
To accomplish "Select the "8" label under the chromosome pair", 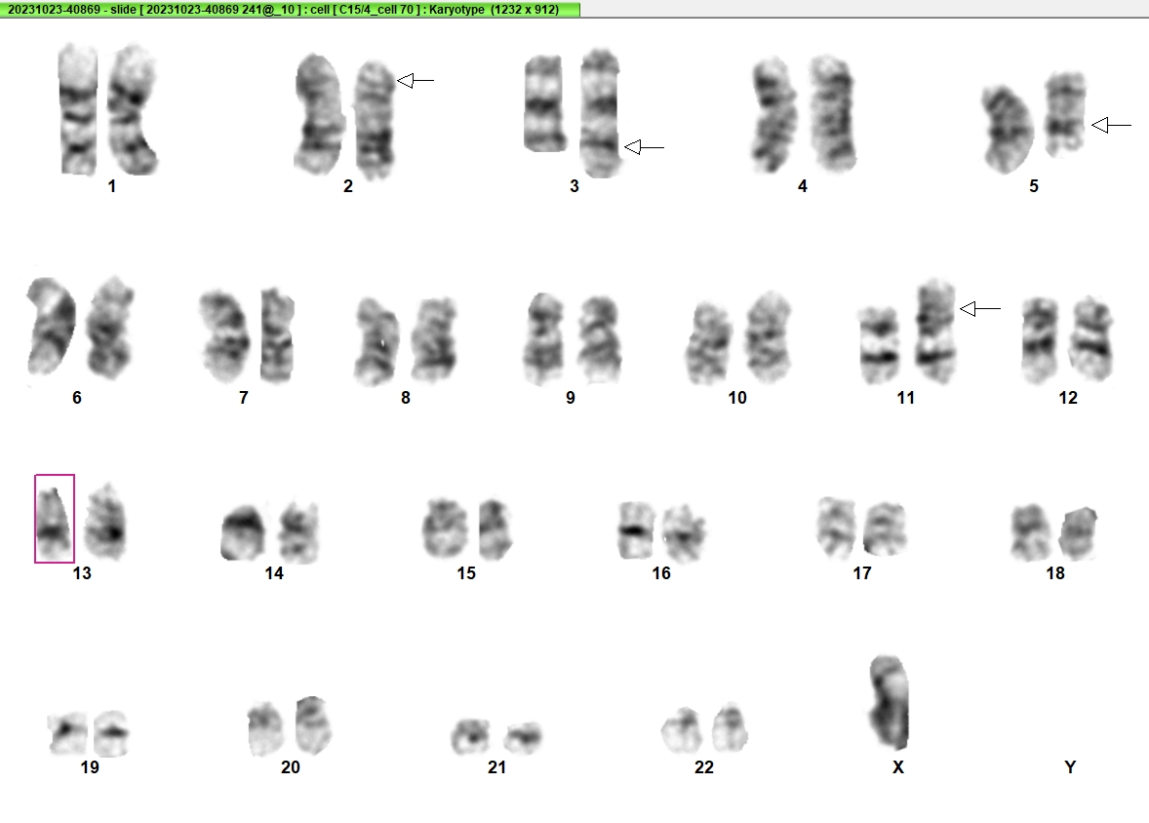I will [x=406, y=398].
